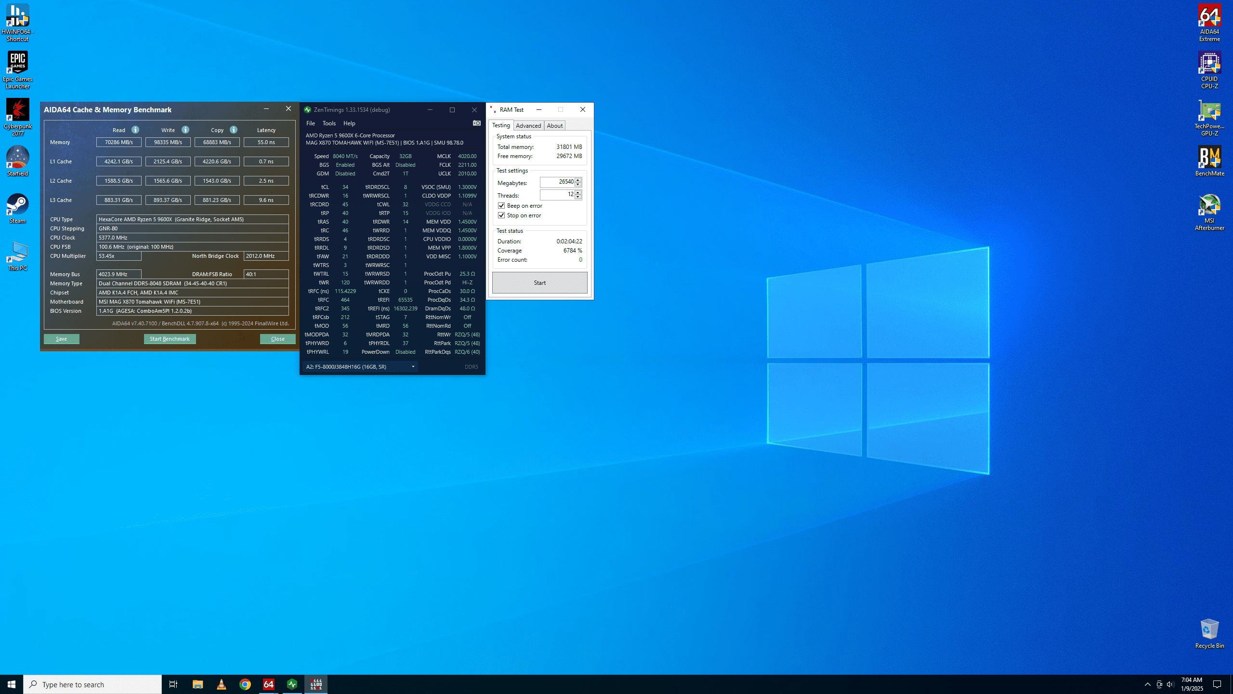This screenshot has height=694, width=1233.
Task: Increase Megabytes value with up arrow
Action: coord(578,180)
